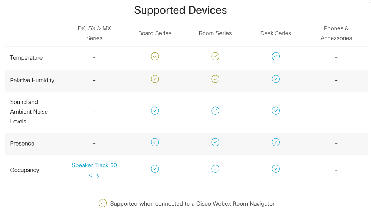Click Temperature checkmark under Room Series
Screen dimensions: 371x212
point(215,57)
